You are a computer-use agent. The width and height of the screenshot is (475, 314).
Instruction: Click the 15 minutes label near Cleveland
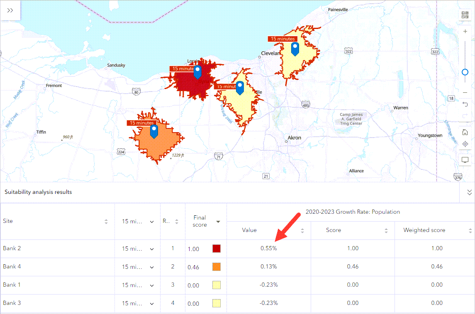point(283,39)
